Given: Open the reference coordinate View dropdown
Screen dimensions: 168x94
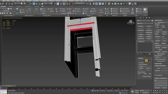Looking at the screenshot, I should tap(47, 3).
